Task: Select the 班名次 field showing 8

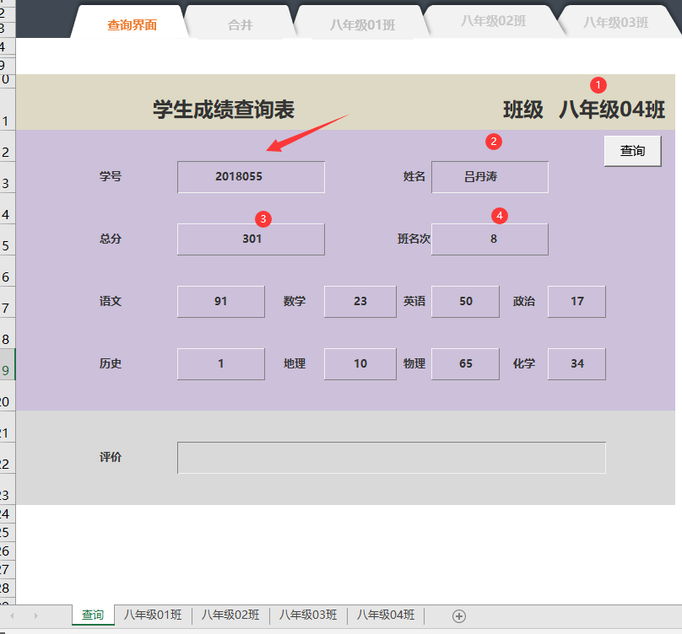Action: (x=490, y=239)
